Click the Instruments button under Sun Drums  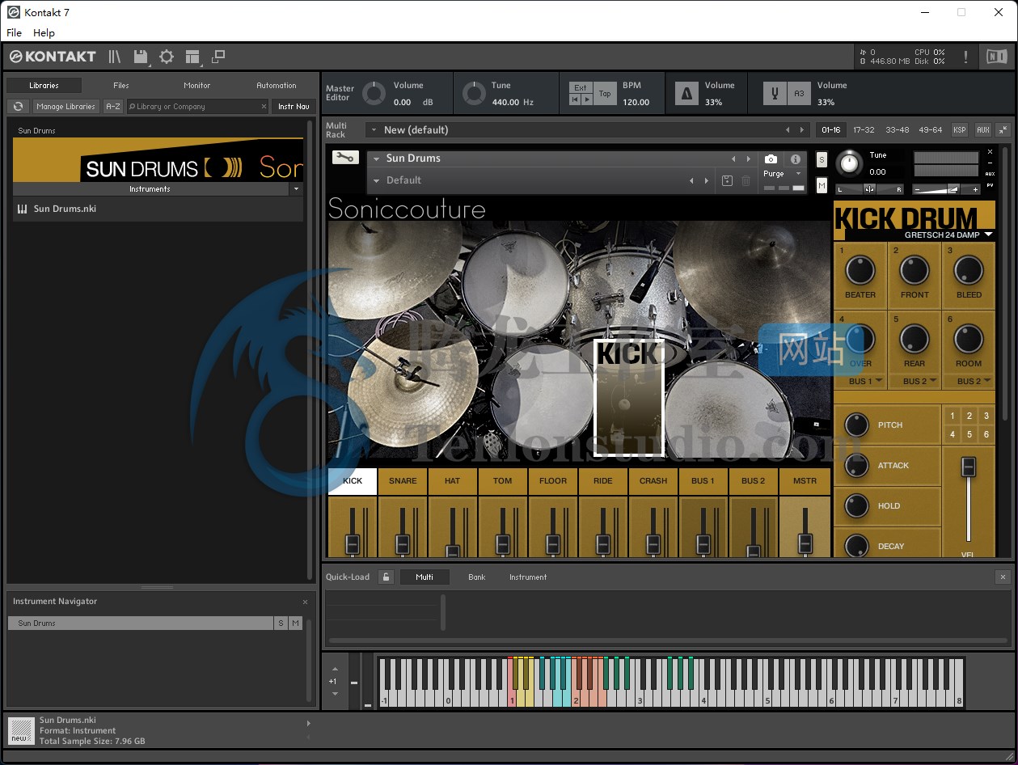[150, 189]
